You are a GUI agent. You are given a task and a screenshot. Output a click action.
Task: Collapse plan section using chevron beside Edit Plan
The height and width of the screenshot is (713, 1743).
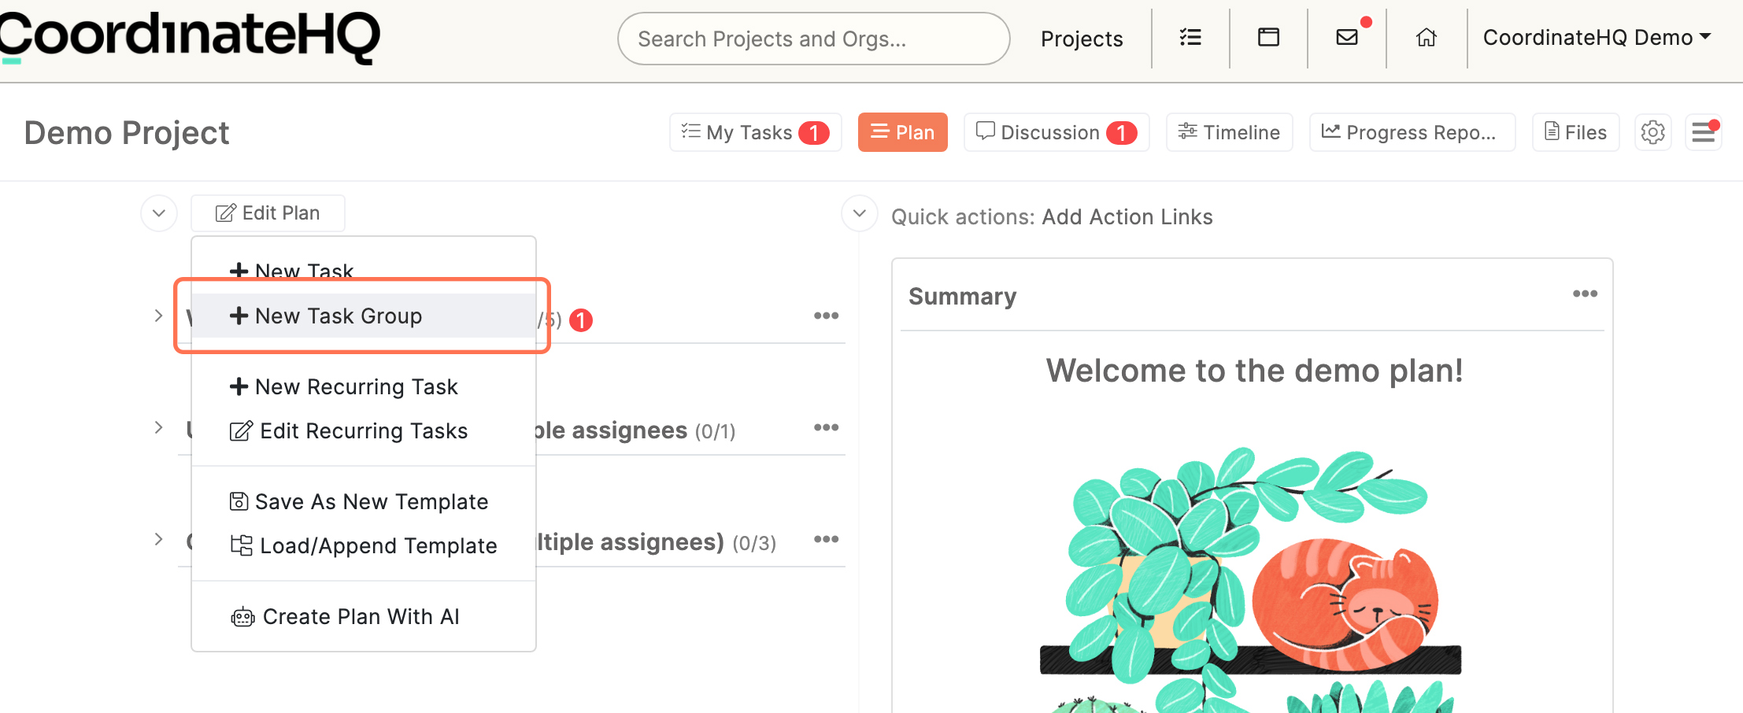(x=159, y=213)
